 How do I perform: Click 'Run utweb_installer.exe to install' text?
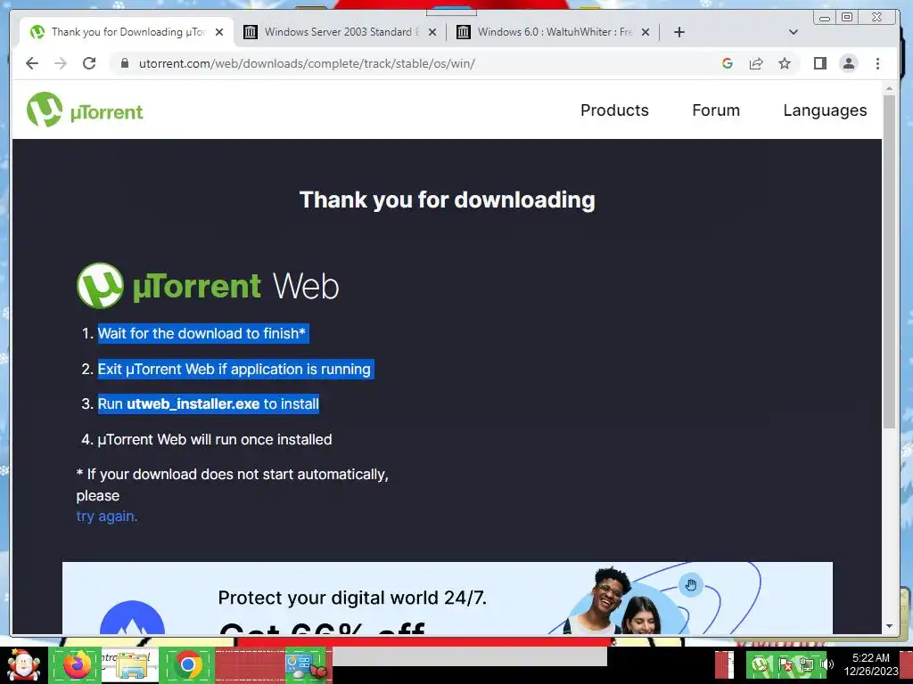[209, 403]
